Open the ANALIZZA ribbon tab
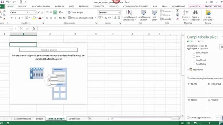 (x=195, y=6)
